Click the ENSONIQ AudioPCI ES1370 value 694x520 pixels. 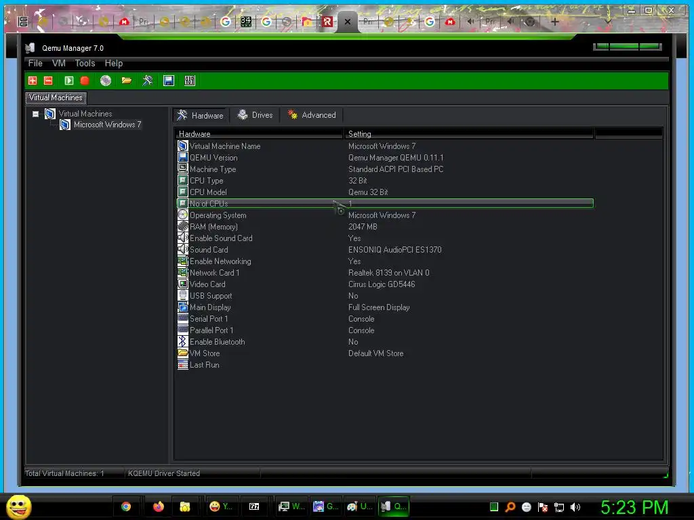click(395, 250)
